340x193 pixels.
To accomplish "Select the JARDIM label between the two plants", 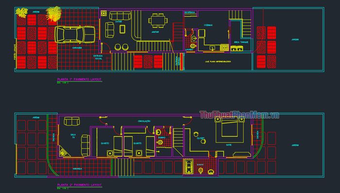I will (x=36, y=12).
